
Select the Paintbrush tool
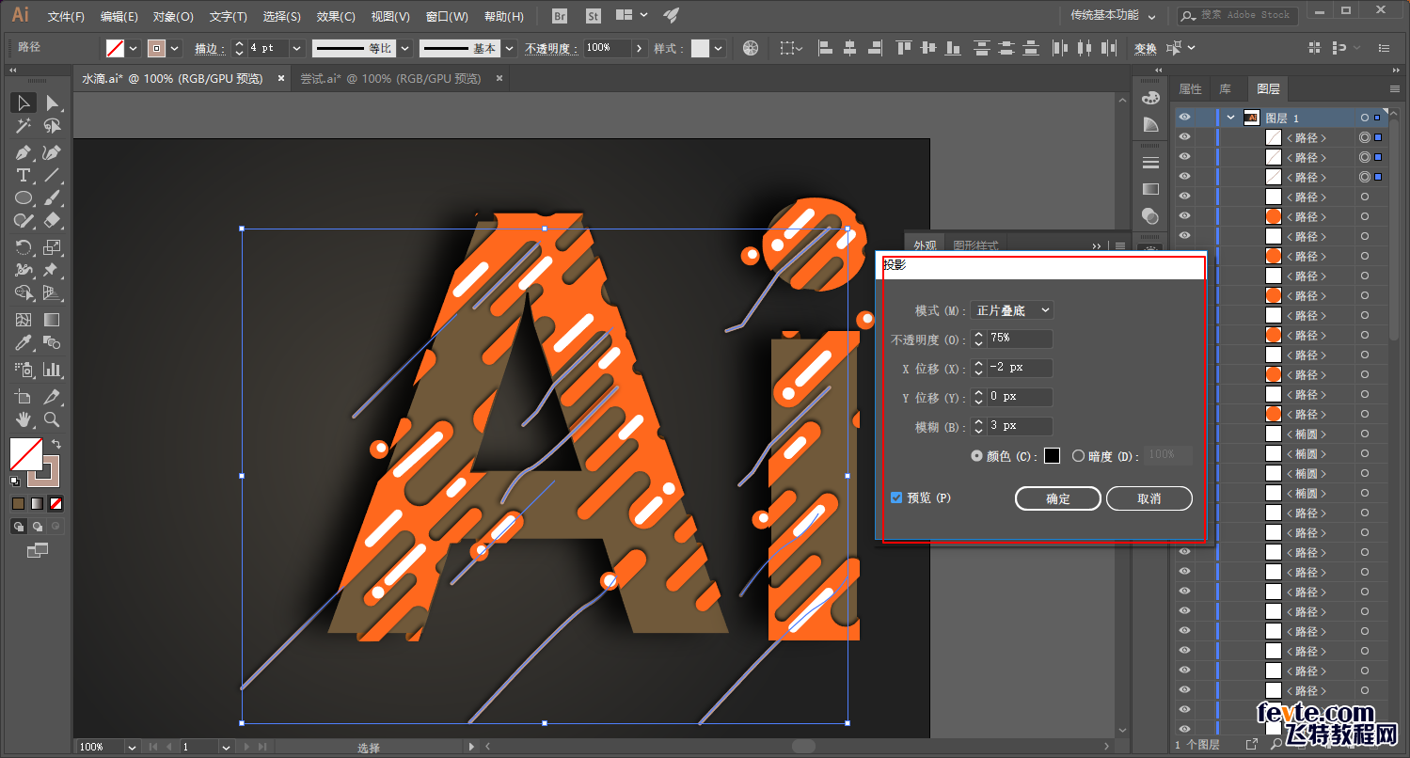pyautogui.click(x=53, y=198)
